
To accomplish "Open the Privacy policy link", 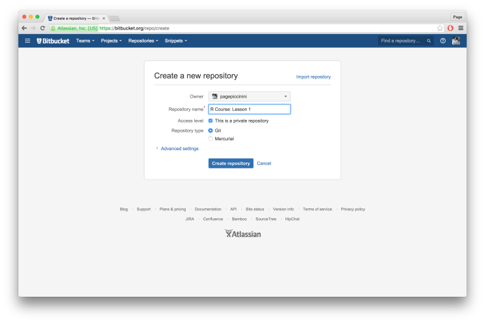I will coord(353,209).
